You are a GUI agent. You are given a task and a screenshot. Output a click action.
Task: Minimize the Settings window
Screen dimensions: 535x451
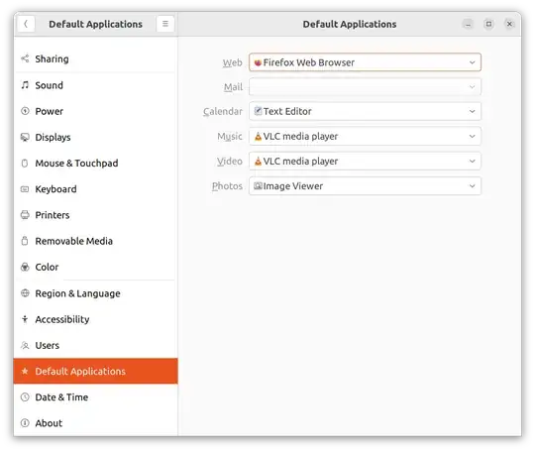(x=468, y=24)
